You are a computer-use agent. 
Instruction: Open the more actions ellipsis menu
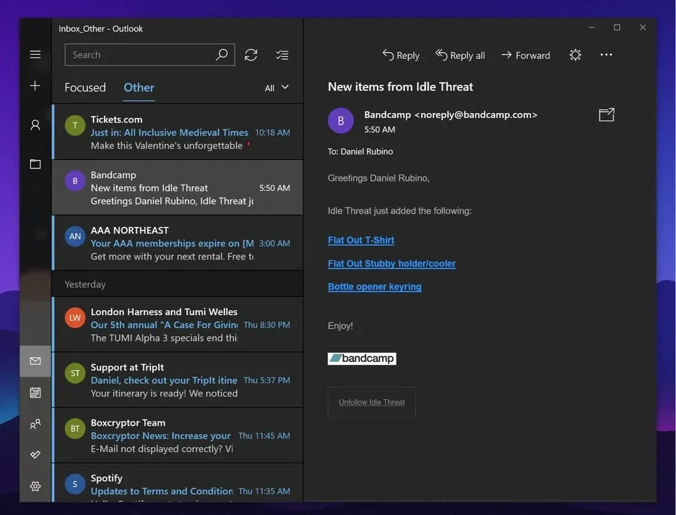click(606, 55)
